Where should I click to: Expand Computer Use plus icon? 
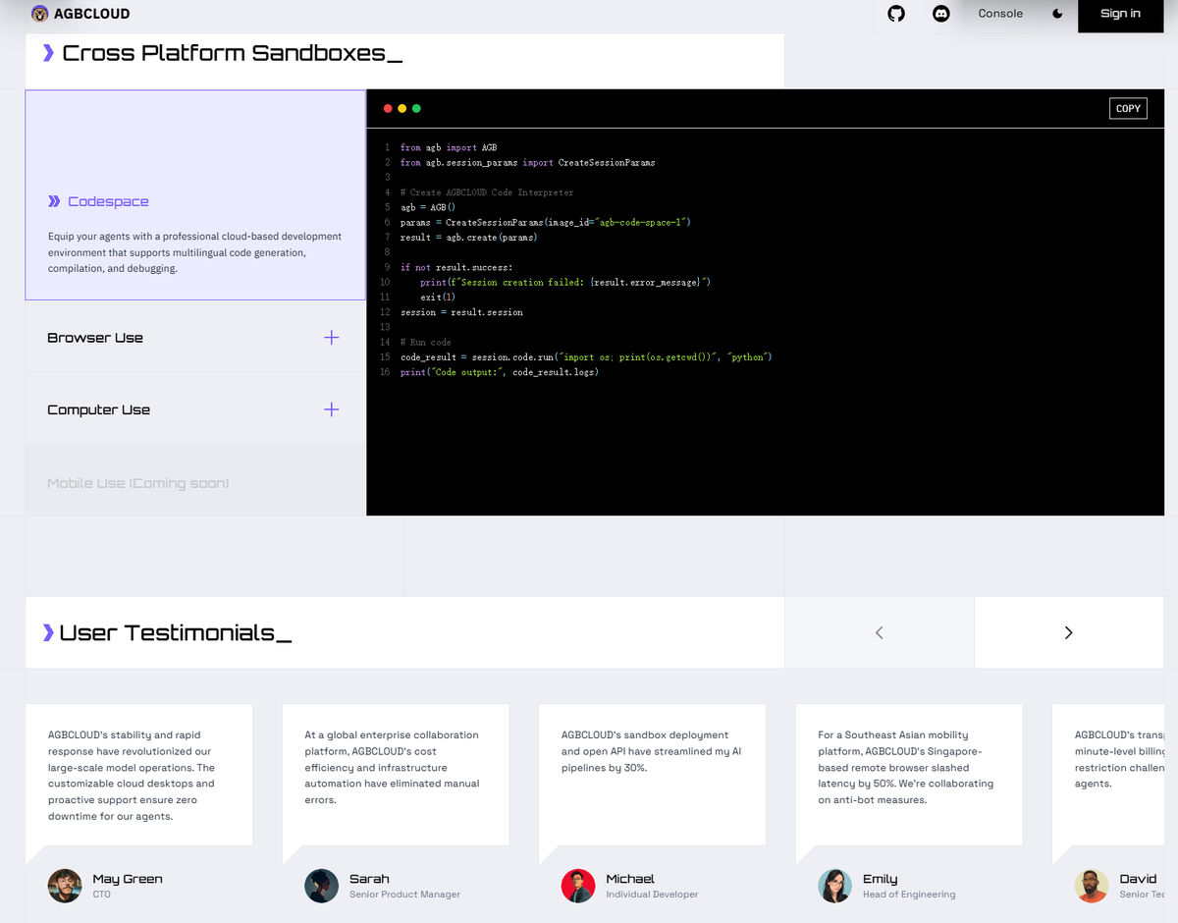pos(332,409)
